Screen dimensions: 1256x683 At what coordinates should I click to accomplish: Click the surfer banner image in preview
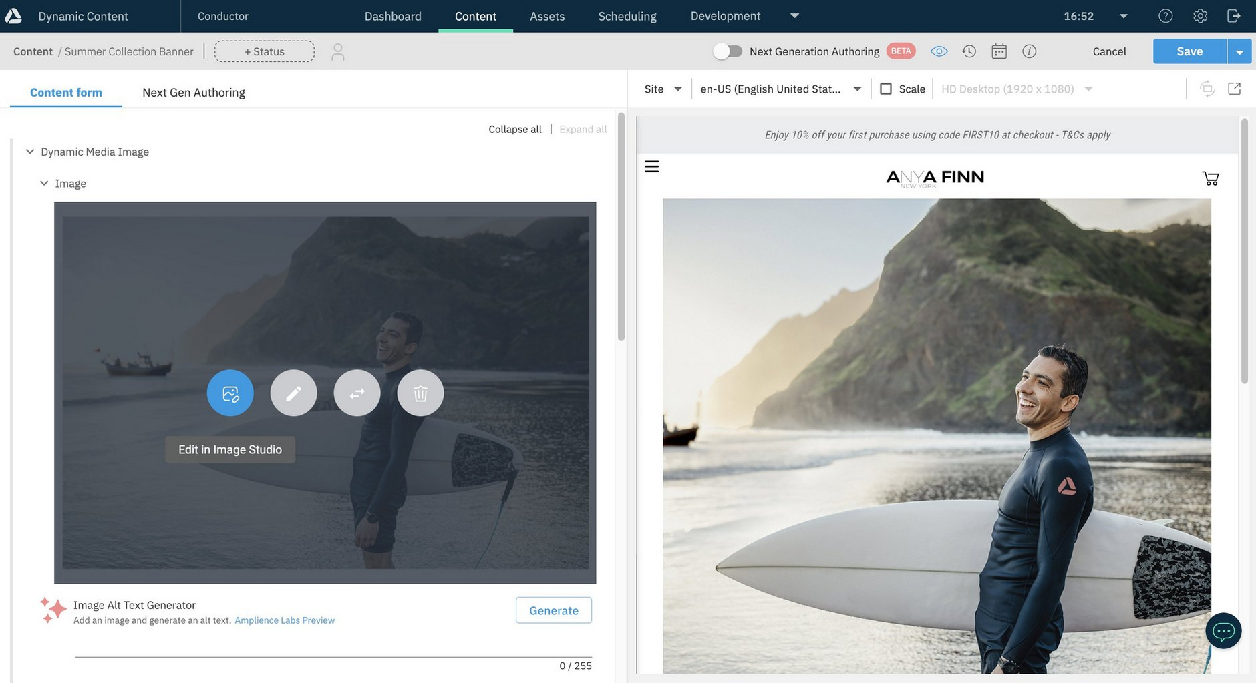pos(937,435)
